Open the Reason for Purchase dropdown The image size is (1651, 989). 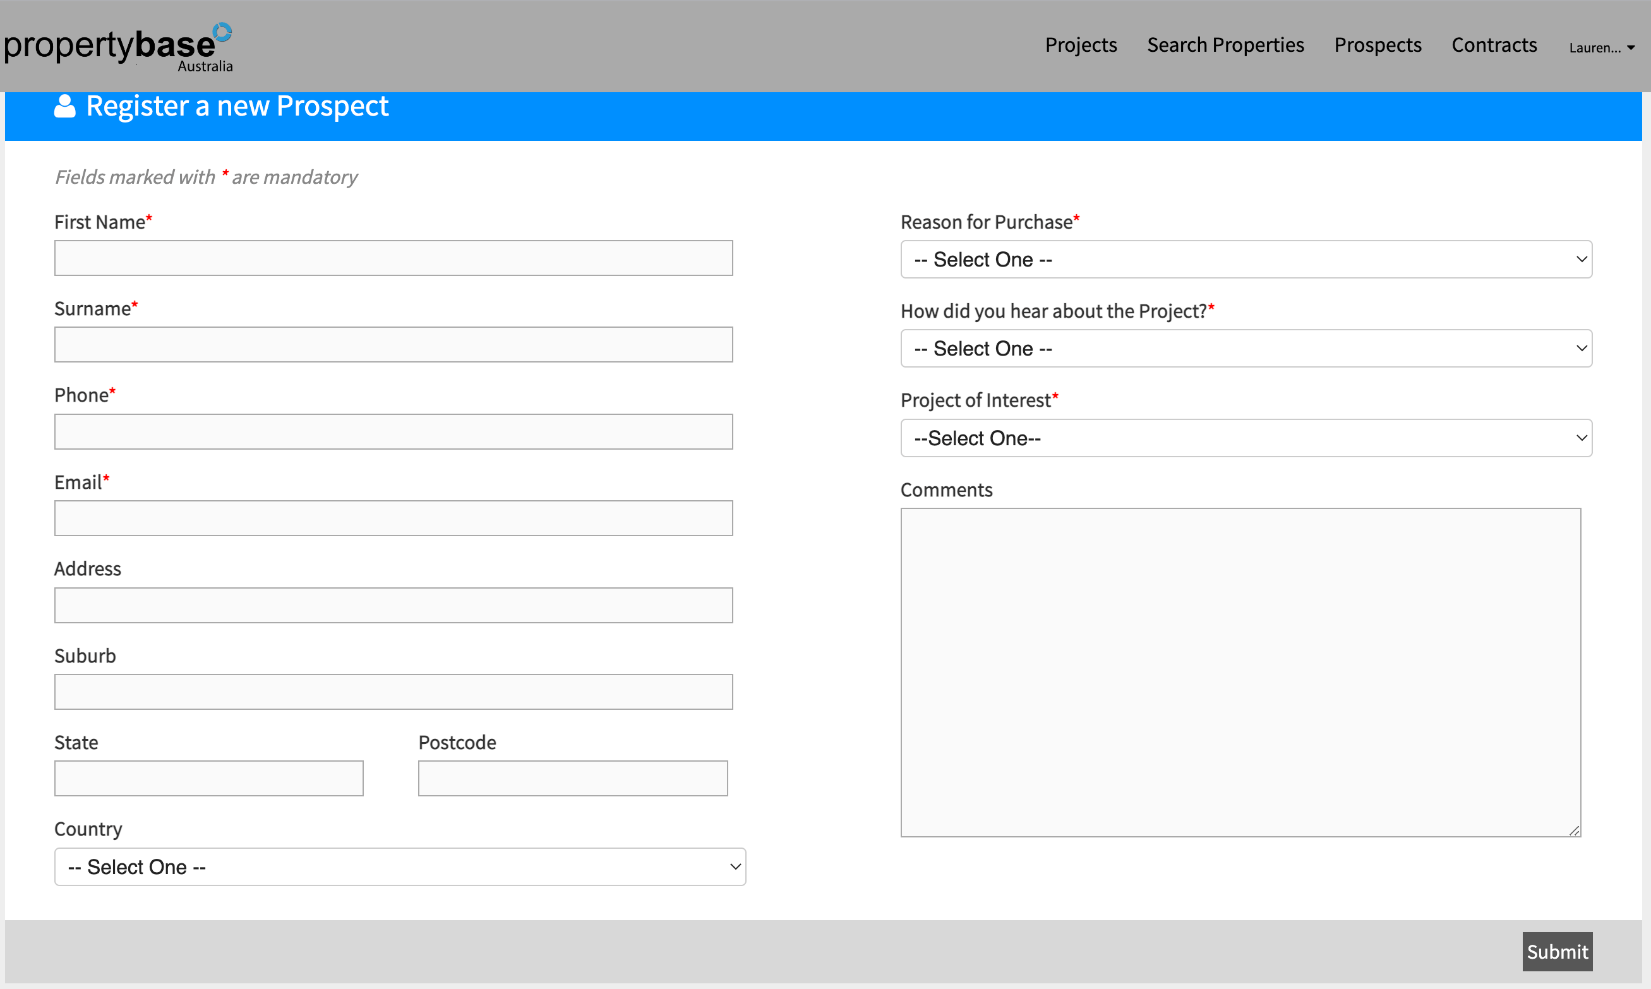point(1245,259)
